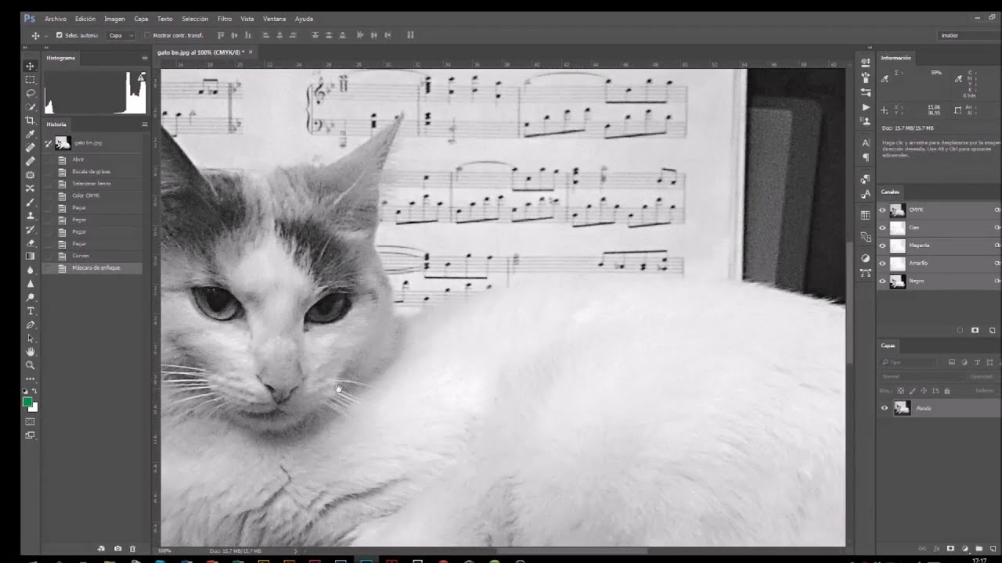Open the workspace switcher dropdown
The width and height of the screenshot is (1002, 563).
point(968,35)
